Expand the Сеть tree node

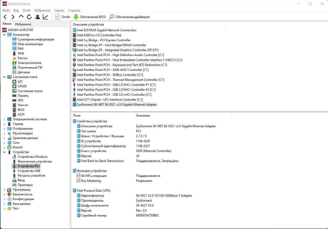click(4, 143)
